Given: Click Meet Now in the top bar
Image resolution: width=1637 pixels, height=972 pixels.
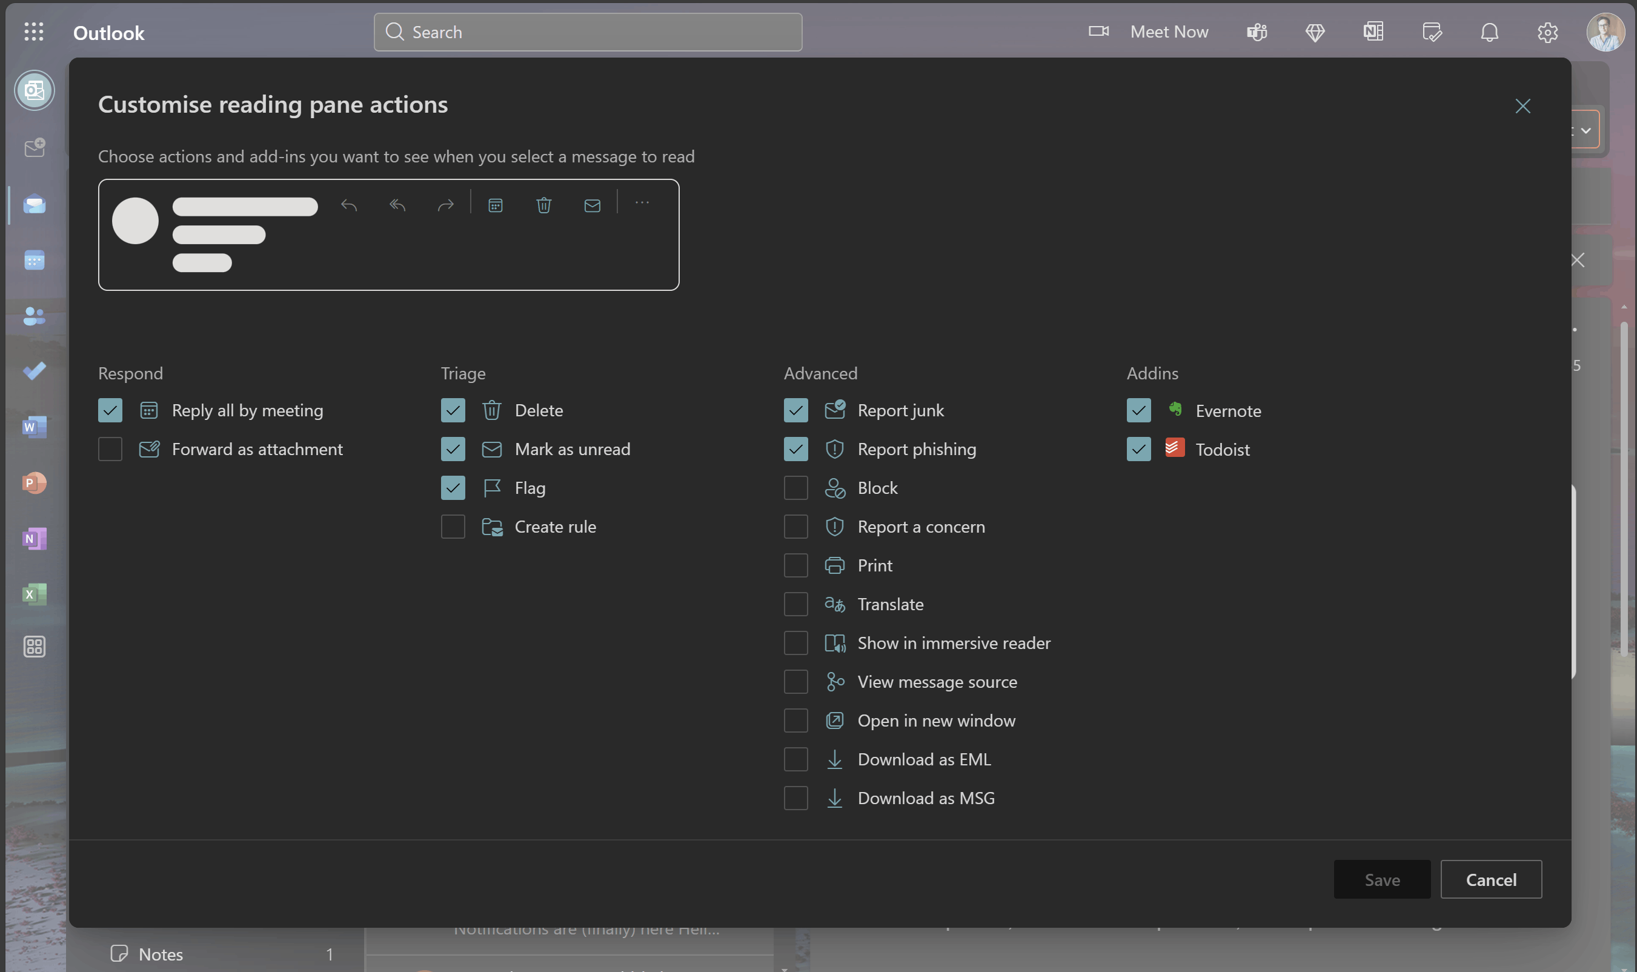Looking at the screenshot, I should (x=1169, y=32).
